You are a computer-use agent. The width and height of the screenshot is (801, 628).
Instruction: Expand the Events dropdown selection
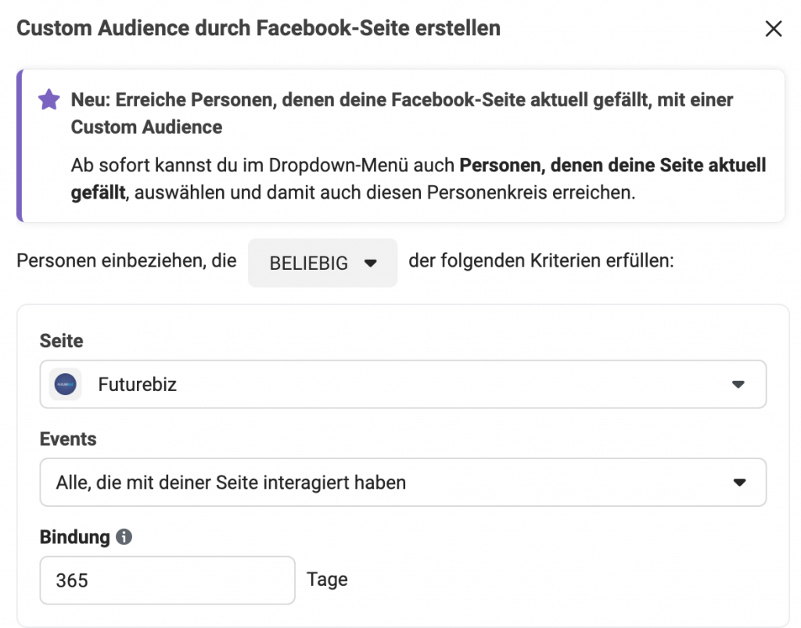point(403,482)
